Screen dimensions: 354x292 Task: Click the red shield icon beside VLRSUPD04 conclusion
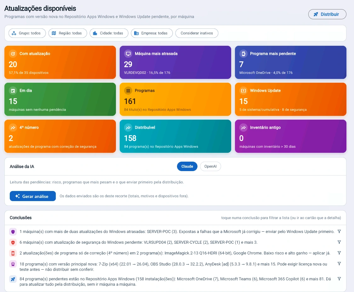[13, 242]
